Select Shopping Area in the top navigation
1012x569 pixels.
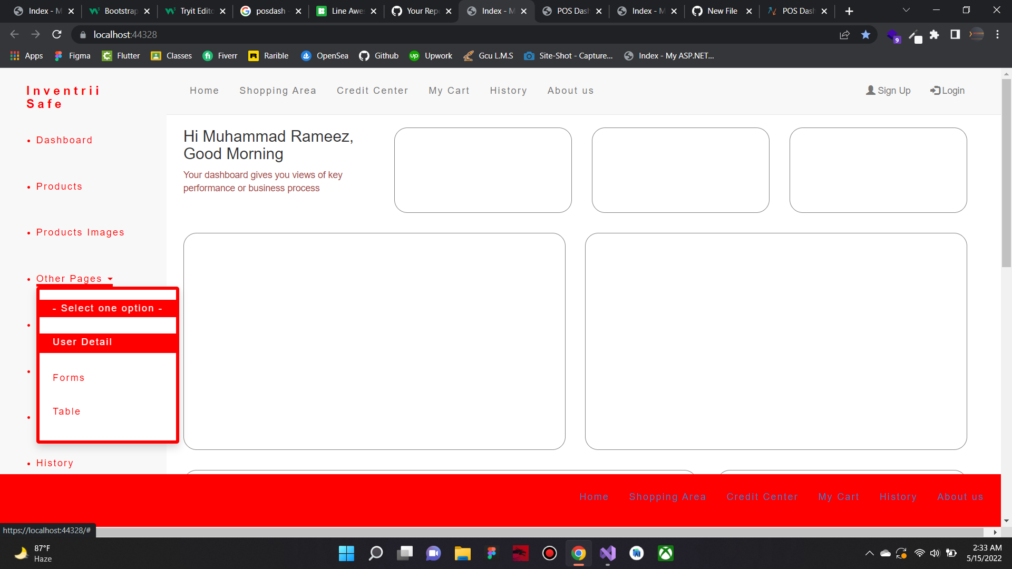click(x=278, y=90)
